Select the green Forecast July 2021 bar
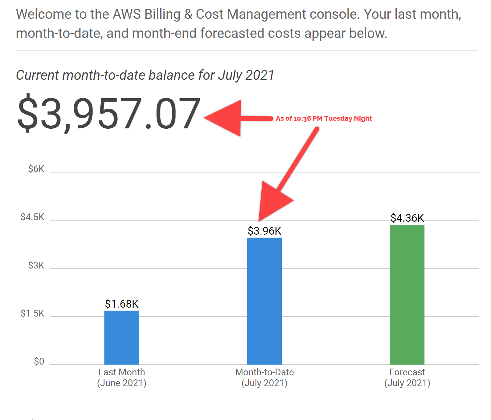491x420 pixels. [407, 295]
